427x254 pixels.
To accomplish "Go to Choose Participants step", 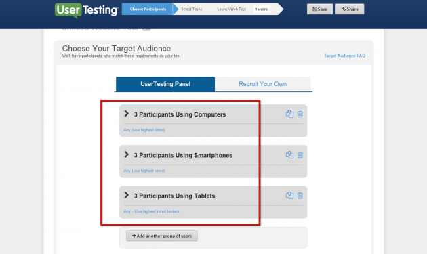I will pyautogui.click(x=148, y=9).
